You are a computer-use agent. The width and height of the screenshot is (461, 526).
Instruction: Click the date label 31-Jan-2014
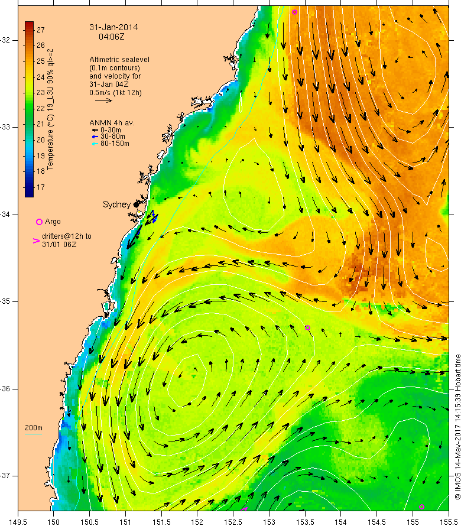click(113, 28)
